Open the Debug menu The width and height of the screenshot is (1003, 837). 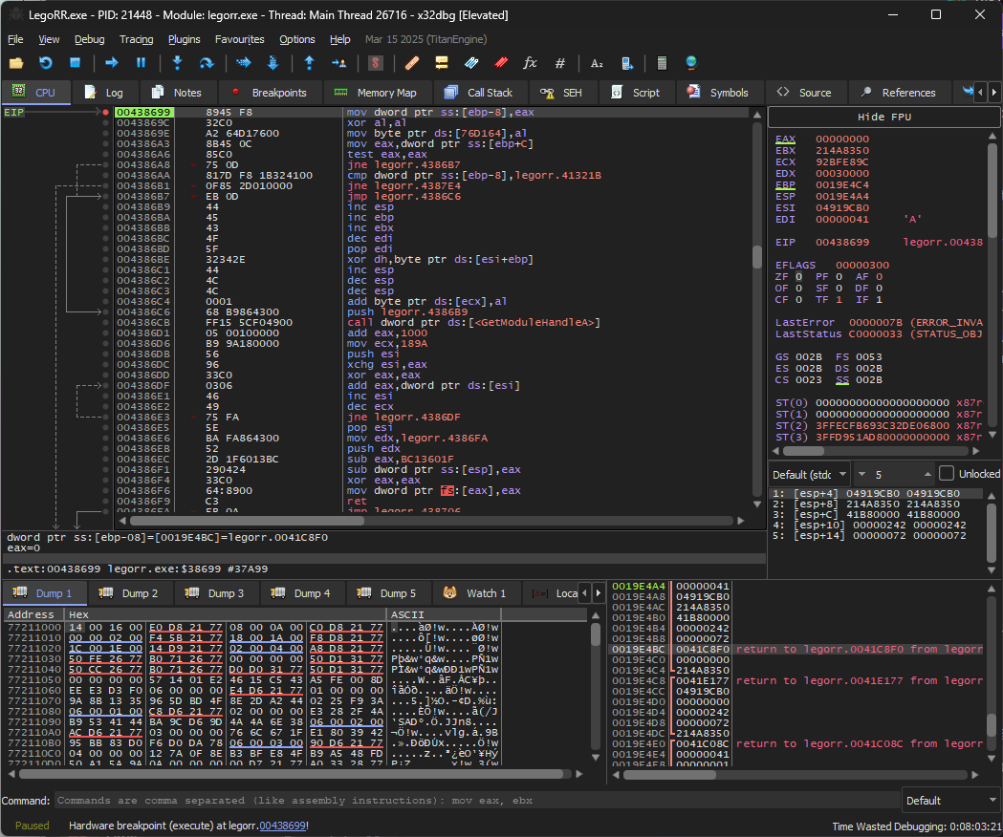[x=90, y=39]
